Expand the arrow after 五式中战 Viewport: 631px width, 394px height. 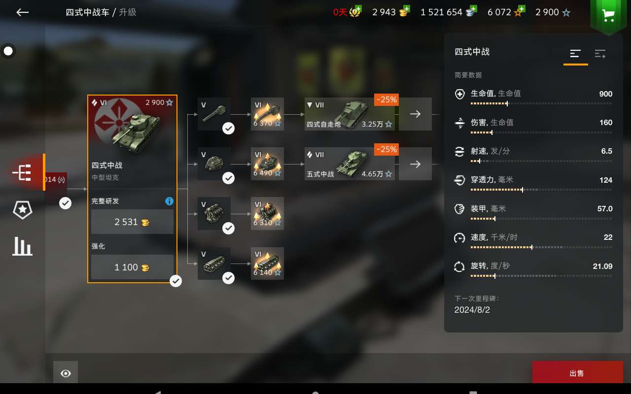click(x=415, y=164)
